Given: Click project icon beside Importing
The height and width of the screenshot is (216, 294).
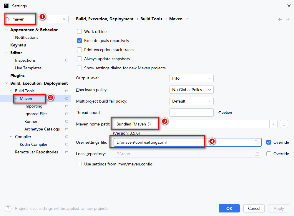Looking at the screenshot, I should pyautogui.click(x=67, y=106).
